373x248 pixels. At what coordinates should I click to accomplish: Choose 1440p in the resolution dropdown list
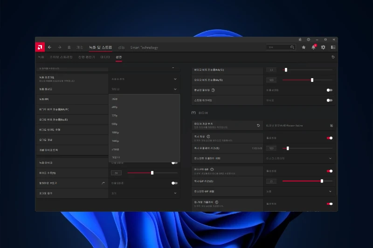tap(116, 141)
